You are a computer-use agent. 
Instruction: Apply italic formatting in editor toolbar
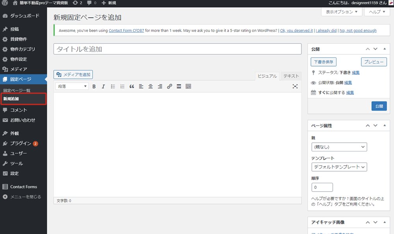point(103,87)
